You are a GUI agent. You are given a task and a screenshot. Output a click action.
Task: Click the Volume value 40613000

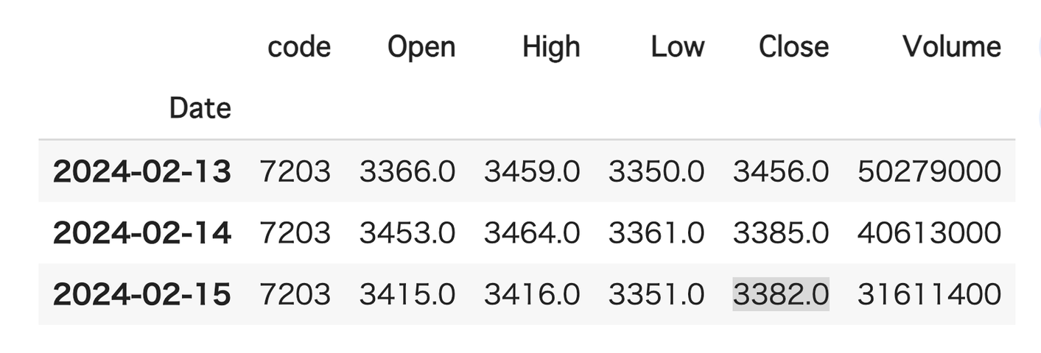click(x=929, y=233)
